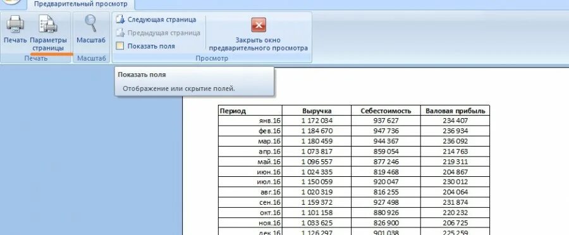Click the июл.16 period cell
The width and height of the screenshot is (569, 235).
coord(250,182)
